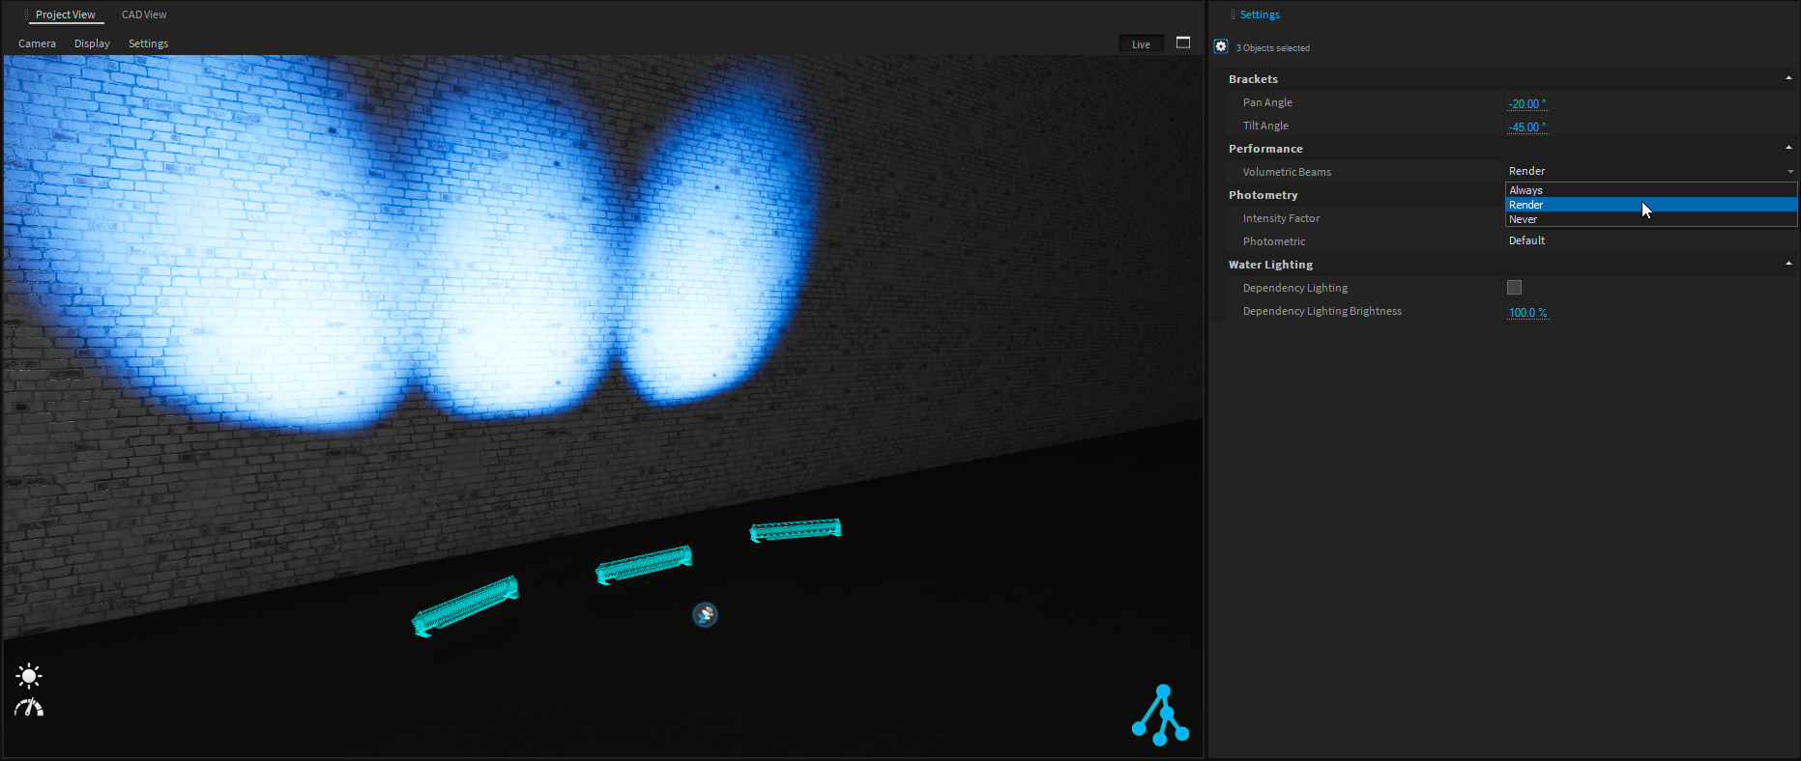Click the blue node-tree logo icon
This screenshot has width=1801, height=761.
pos(1160,716)
